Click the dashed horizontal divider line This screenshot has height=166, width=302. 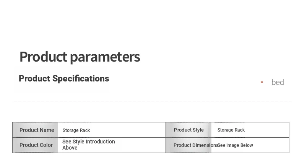[152, 101]
